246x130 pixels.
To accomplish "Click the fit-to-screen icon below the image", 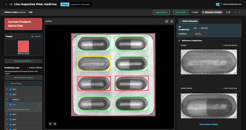I will click(50, 124).
